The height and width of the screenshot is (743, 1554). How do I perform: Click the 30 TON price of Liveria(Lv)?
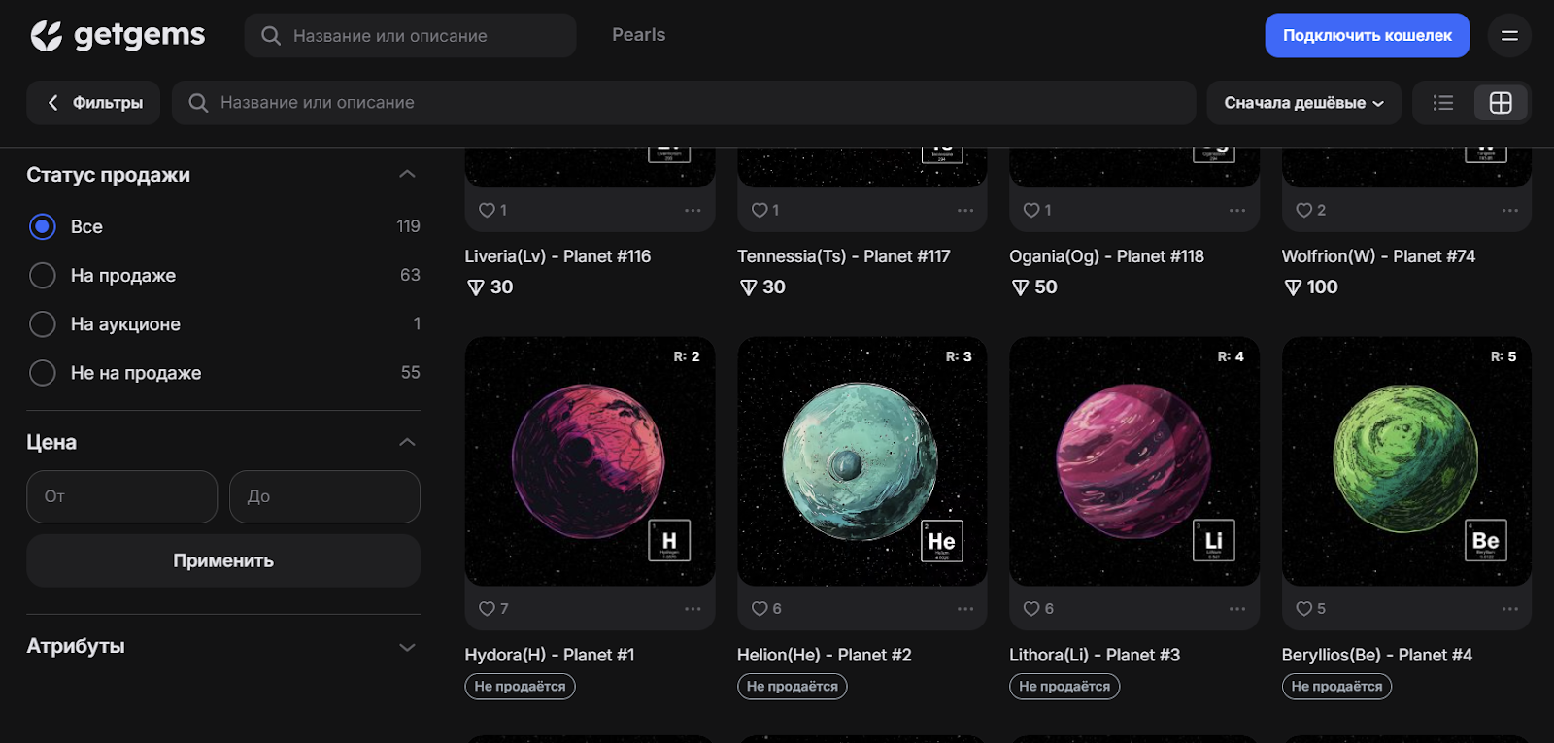(490, 287)
